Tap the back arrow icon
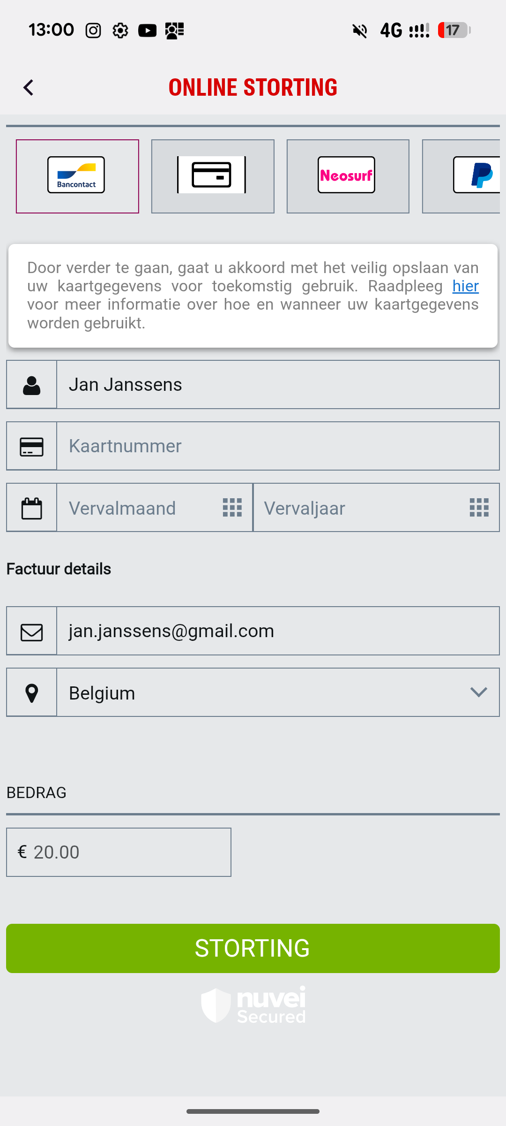 pyautogui.click(x=29, y=87)
